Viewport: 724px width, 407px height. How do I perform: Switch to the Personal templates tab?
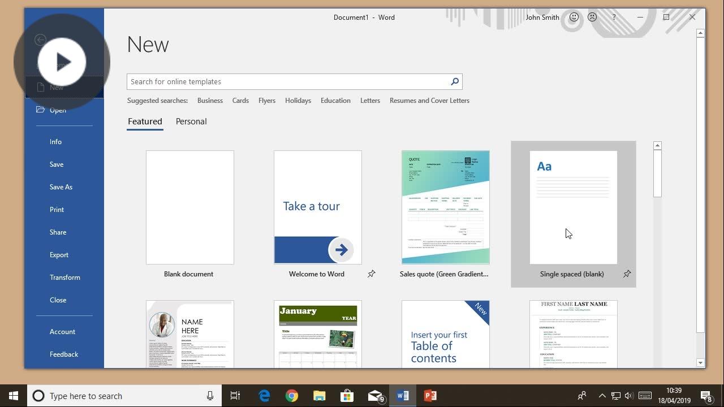point(191,121)
